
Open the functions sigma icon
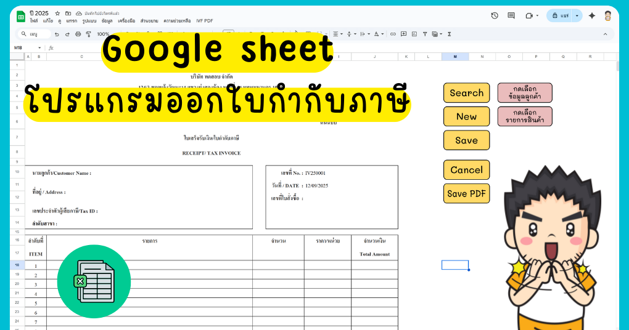tap(450, 34)
